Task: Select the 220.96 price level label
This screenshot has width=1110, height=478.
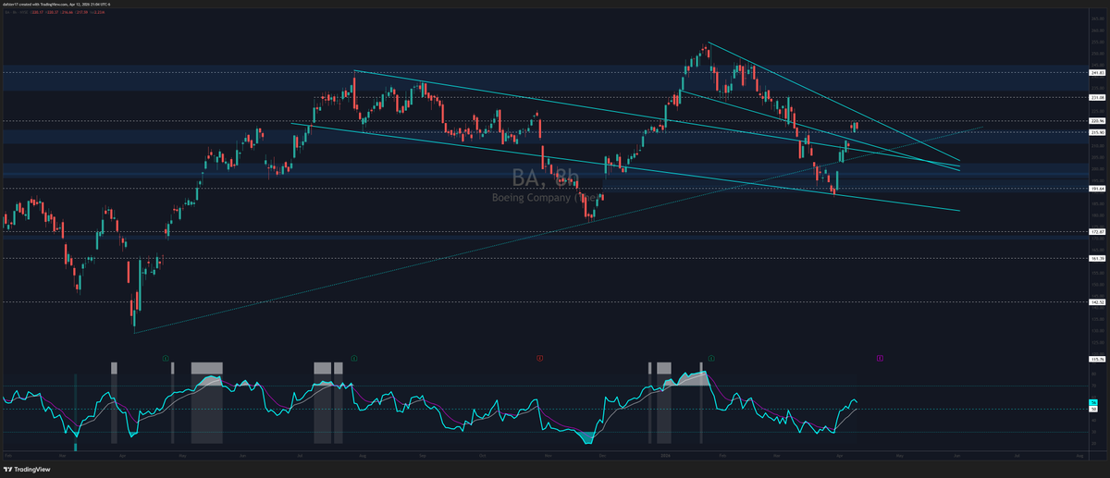Action: 1098,121
